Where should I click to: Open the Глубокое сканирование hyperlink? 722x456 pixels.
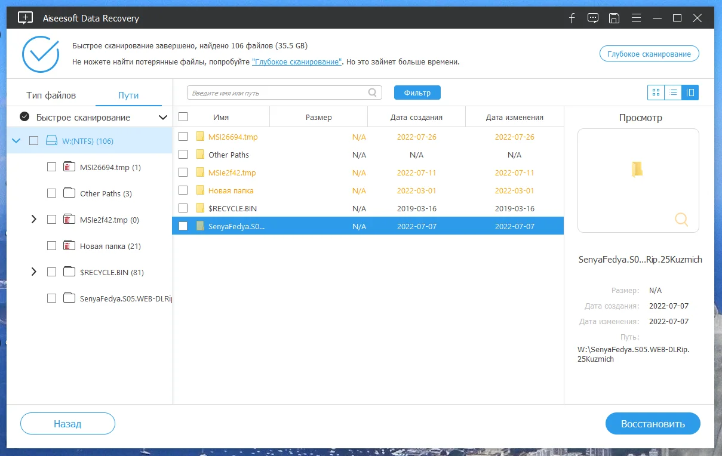click(x=297, y=62)
